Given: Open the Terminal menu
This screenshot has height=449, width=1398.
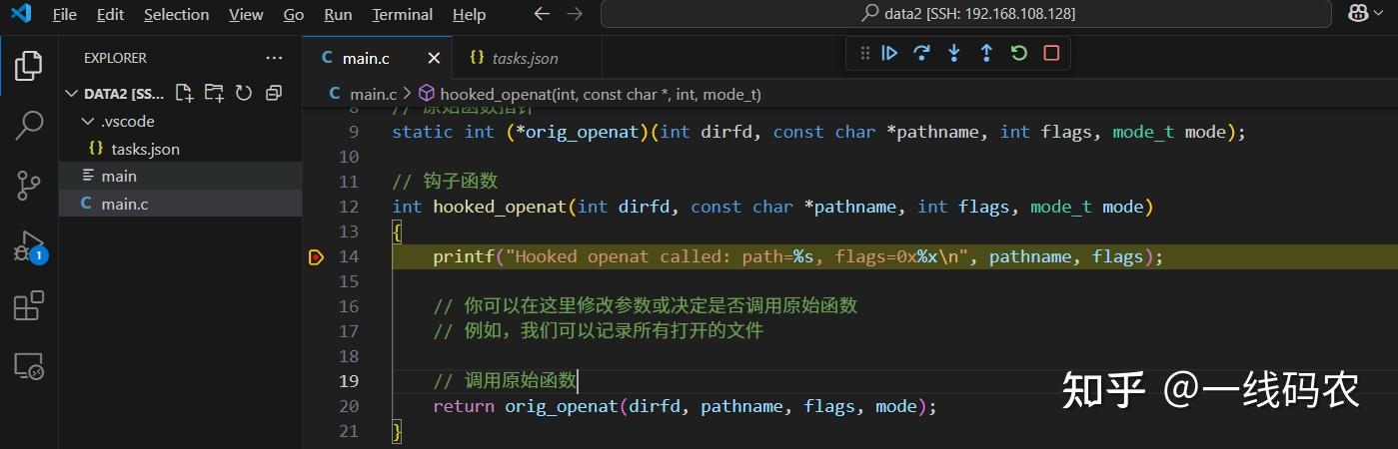Looking at the screenshot, I should (403, 15).
